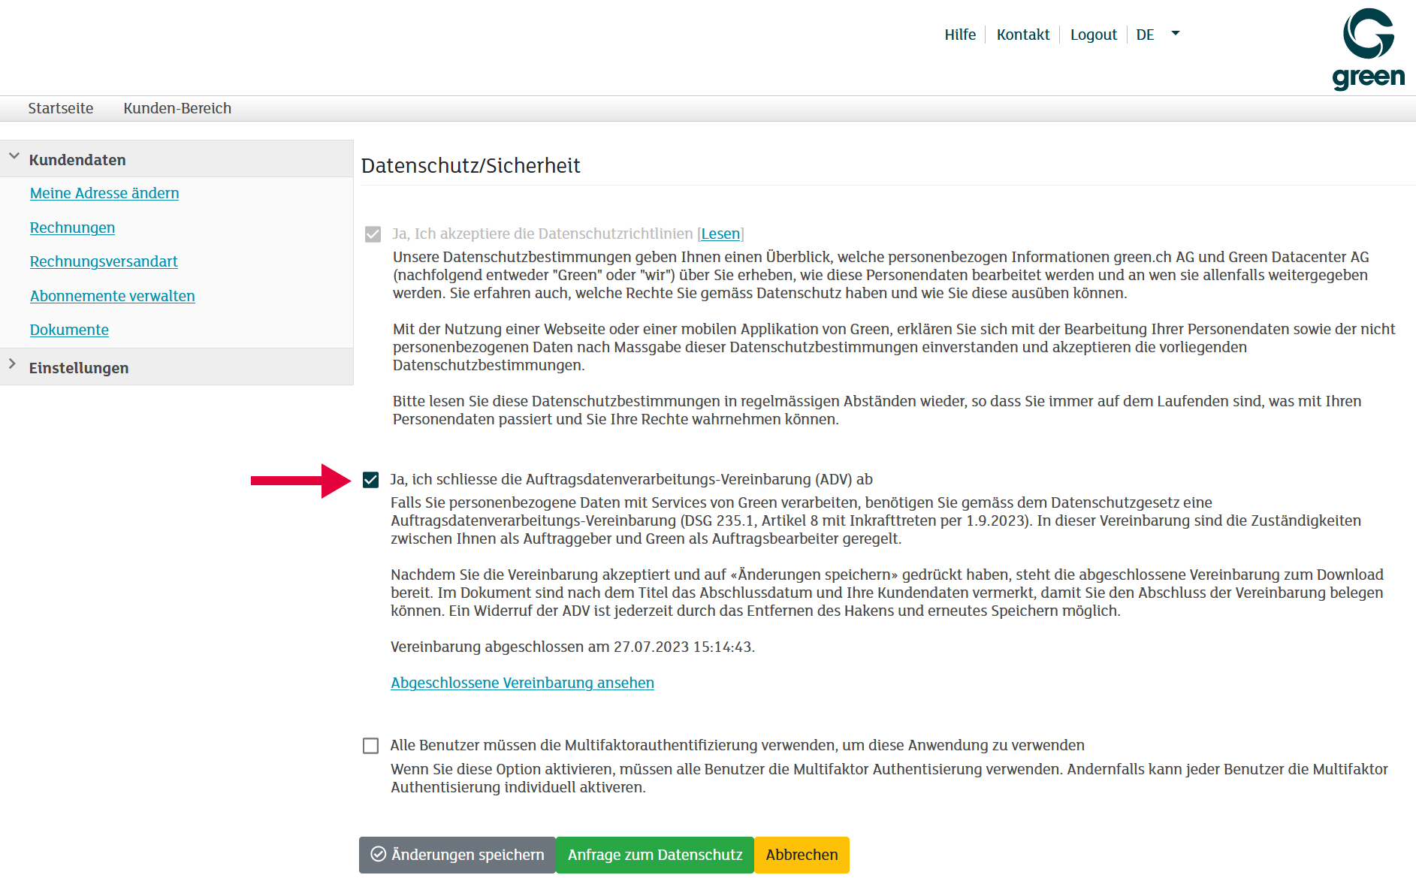Open Meine Adresse ändern link
The image size is (1416, 881).
tap(104, 193)
